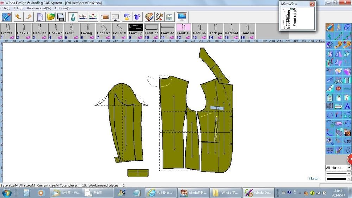
Task: Click the undo arrow toolbar icon
Action: pos(18,17)
